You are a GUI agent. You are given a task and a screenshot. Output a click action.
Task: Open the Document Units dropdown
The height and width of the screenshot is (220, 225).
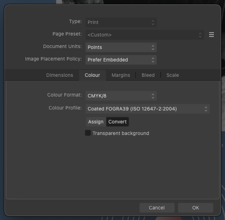click(121, 47)
